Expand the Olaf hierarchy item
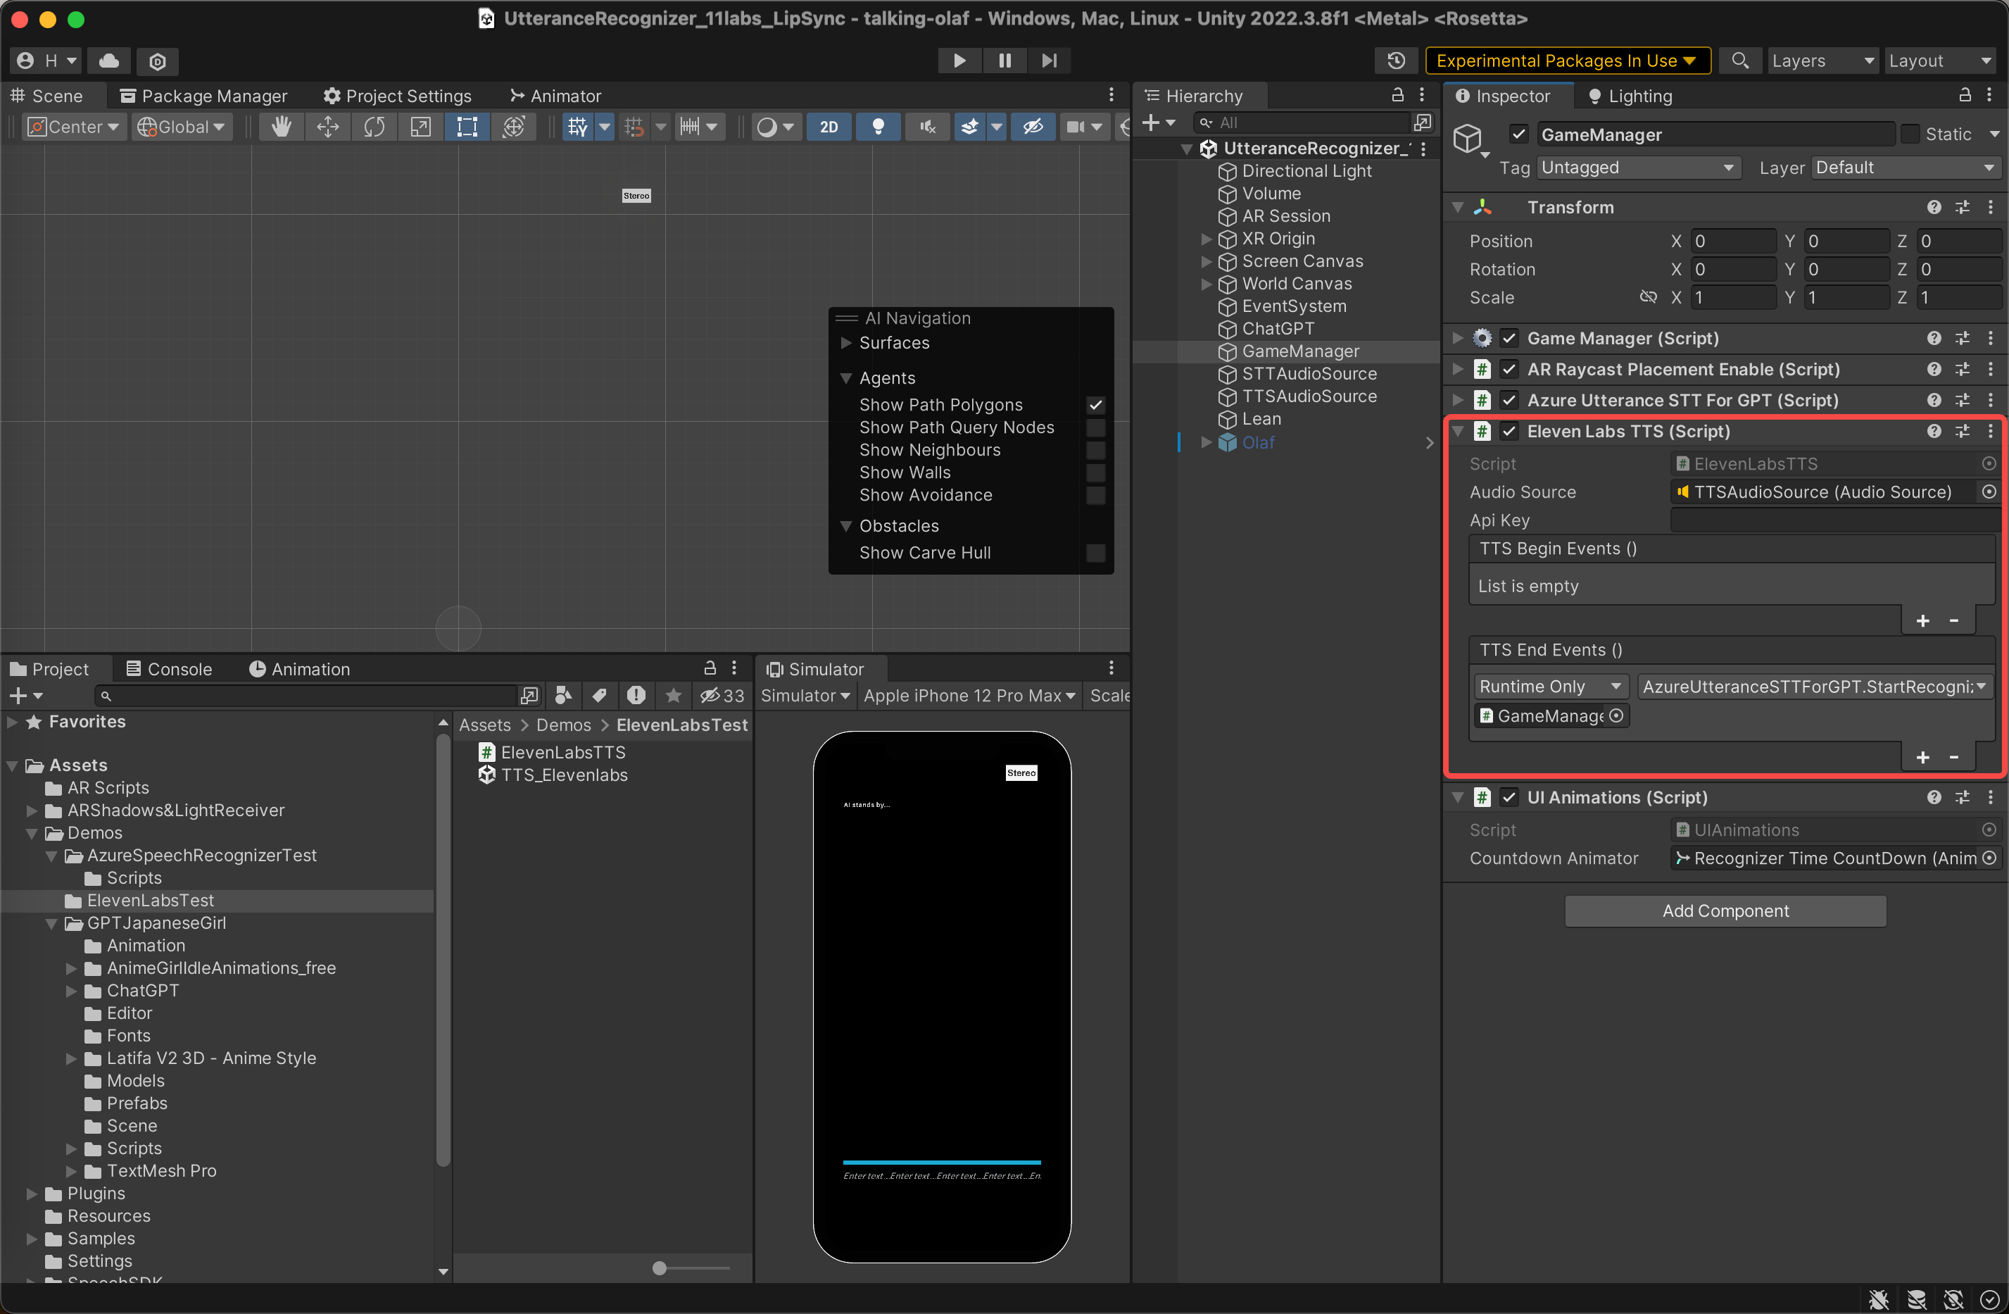 [x=1207, y=442]
